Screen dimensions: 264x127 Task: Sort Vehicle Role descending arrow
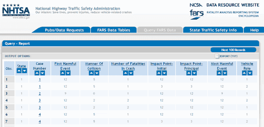point(250,73)
